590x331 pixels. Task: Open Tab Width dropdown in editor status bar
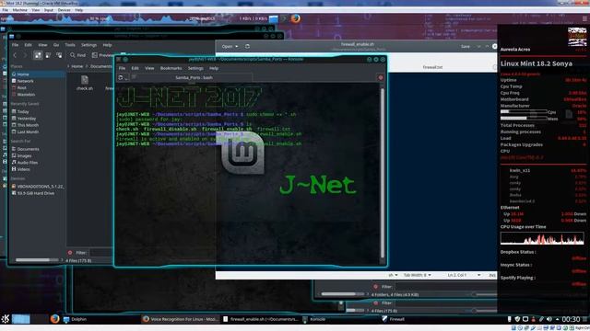tap(418, 275)
